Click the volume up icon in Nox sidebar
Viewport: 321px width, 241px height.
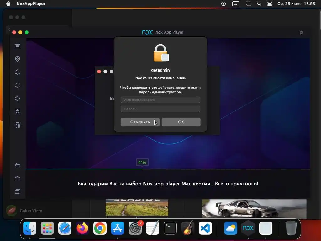[18, 72]
